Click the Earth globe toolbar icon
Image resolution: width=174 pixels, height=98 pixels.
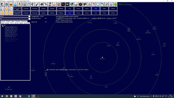coord(72,4)
